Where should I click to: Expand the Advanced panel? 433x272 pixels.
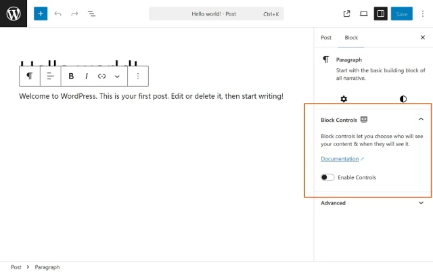[372, 203]
